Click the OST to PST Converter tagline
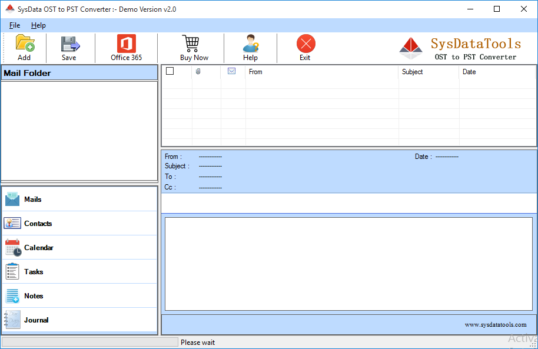Viewport: 538px width, 349px height. [475, 57]
